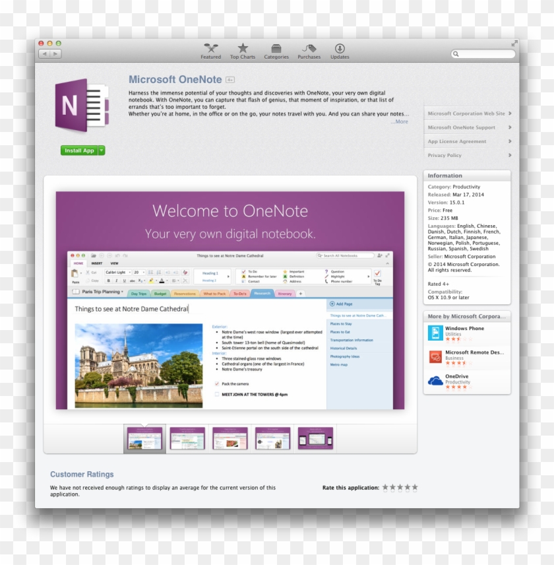Click the Research tab in screenshot
The width and height of the screenshot is (554, 565).
pyautogui.click(x=262, y=293)
